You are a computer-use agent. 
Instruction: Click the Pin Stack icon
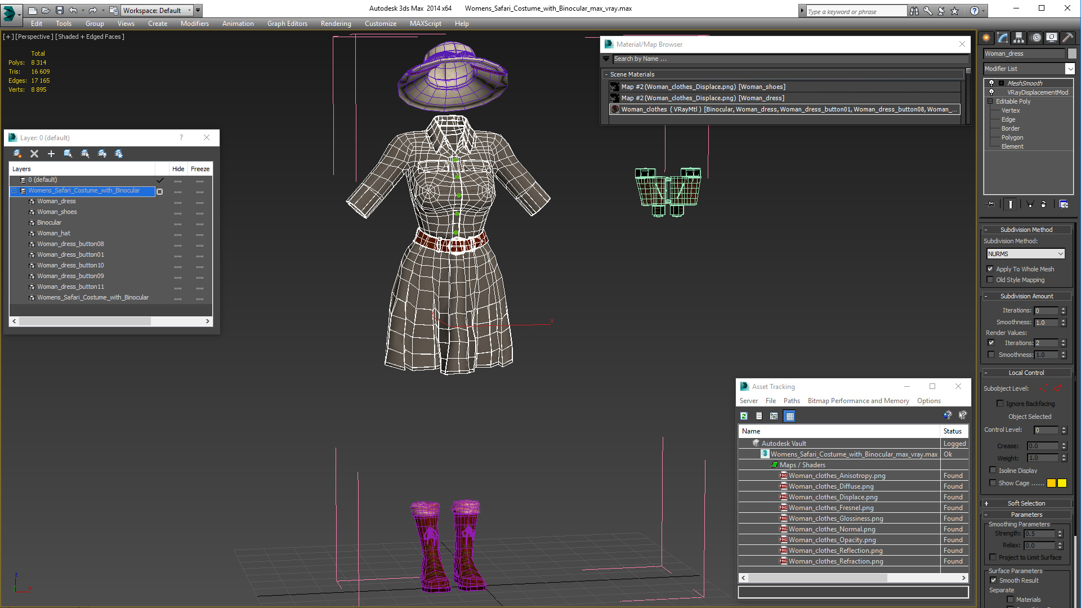(991, 204)
